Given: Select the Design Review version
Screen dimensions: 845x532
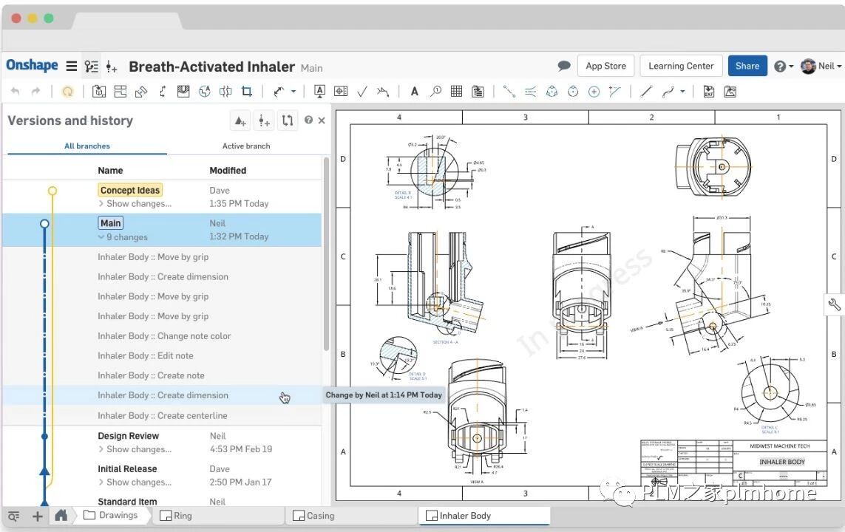Looking at the screenshot, I should point(128,436).
